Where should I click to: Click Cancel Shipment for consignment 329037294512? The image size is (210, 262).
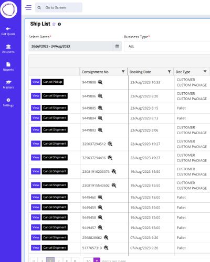click(x=55, y=144)
